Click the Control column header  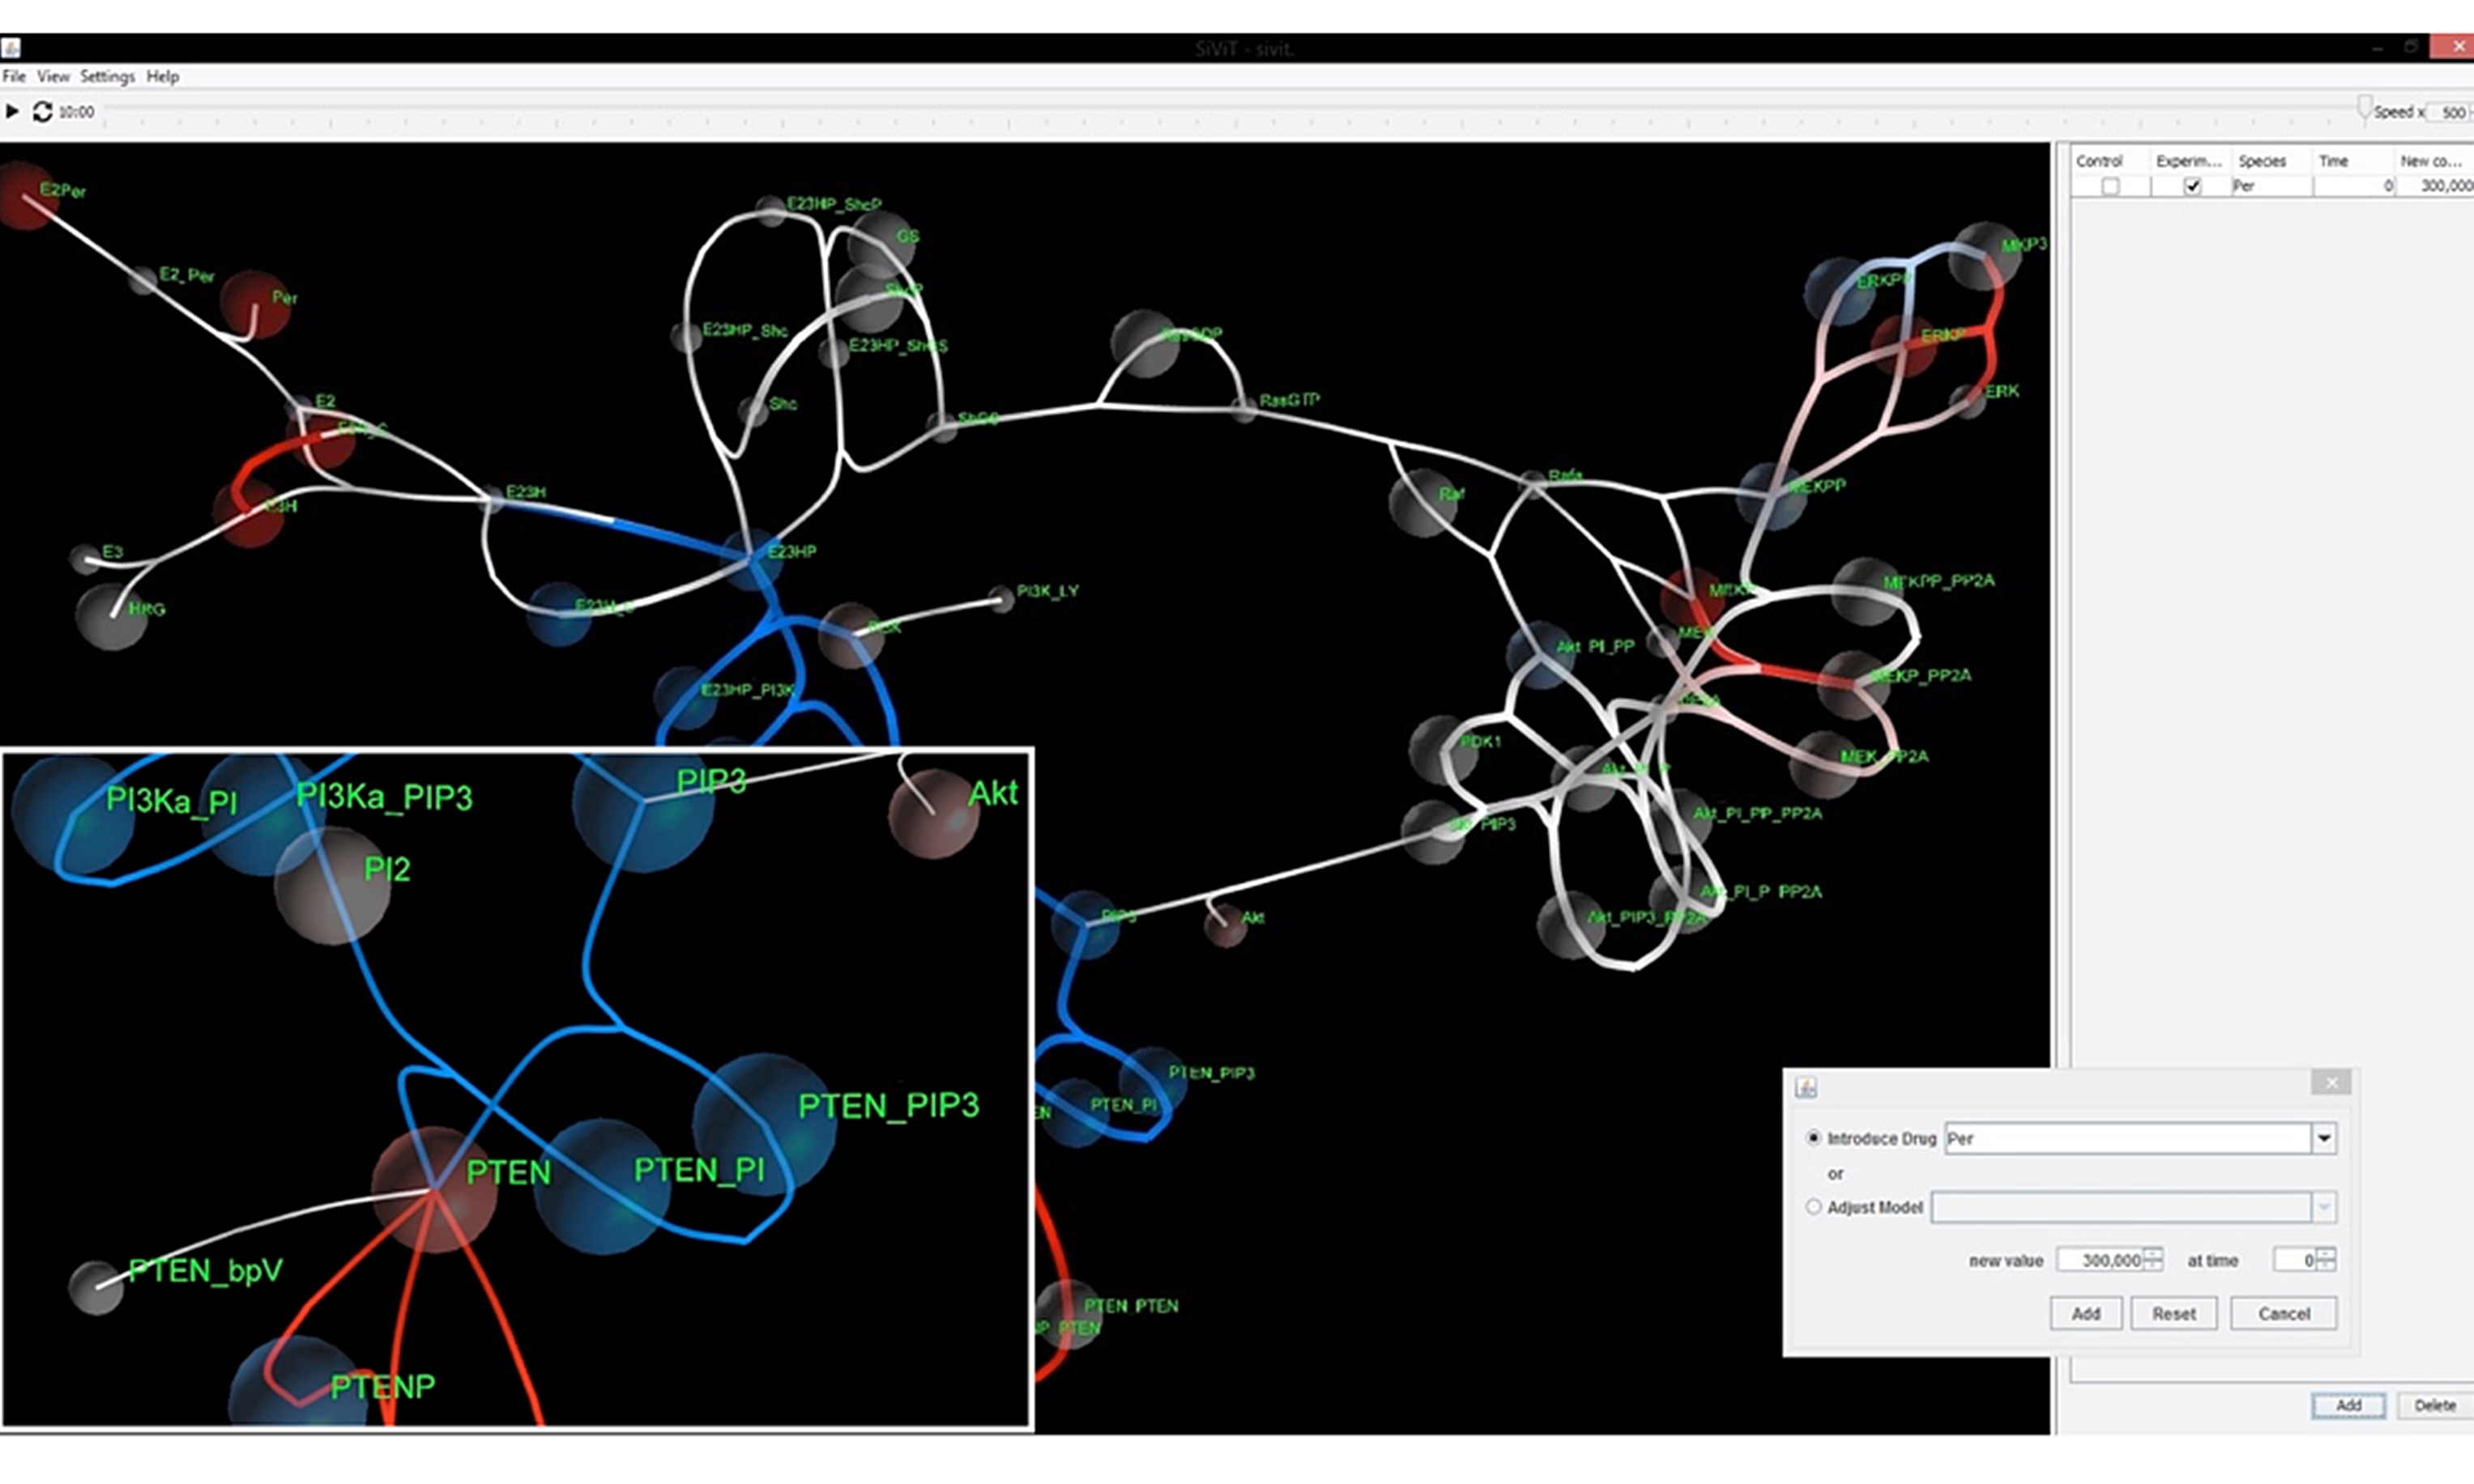pyautogui.click(x=2111, y=161)
